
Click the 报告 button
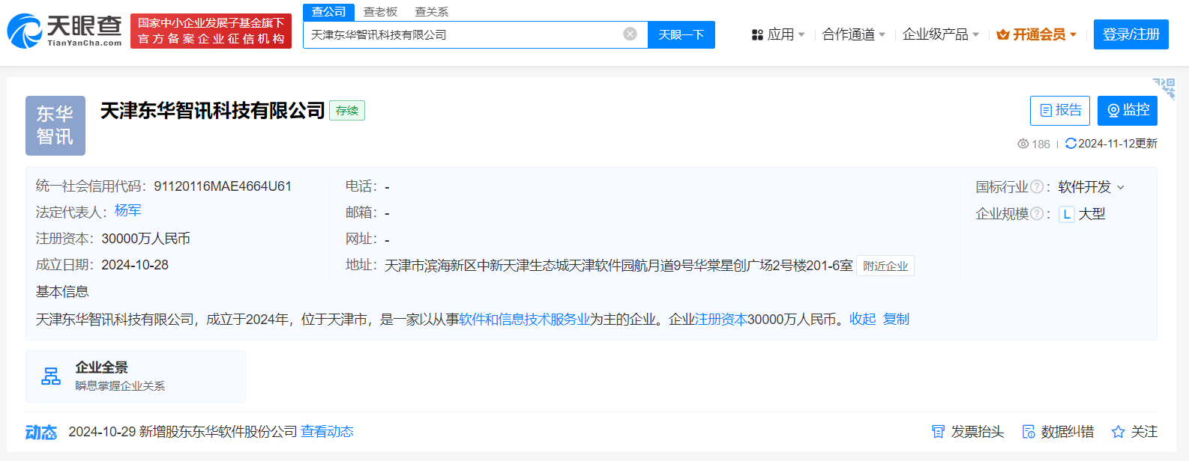(1060, 111)
